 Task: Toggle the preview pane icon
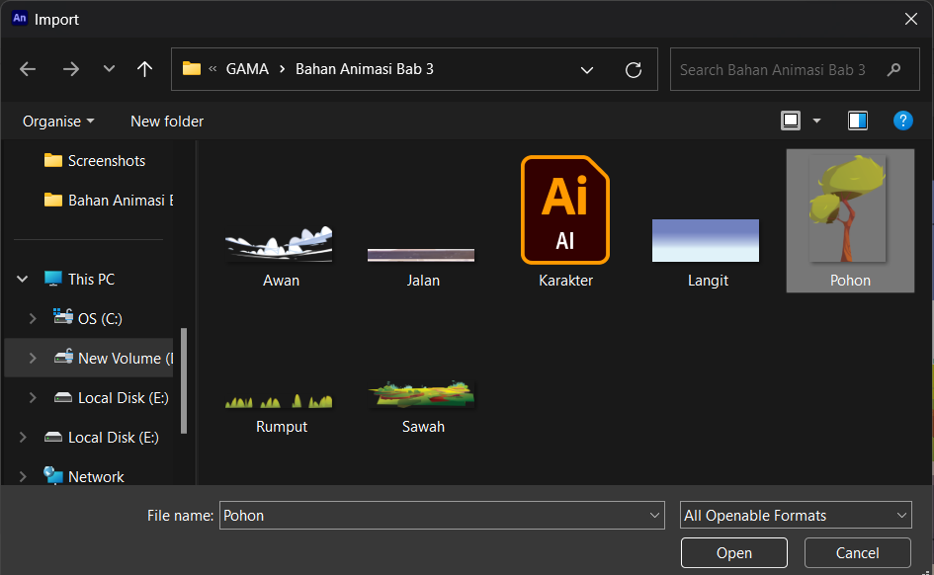click(858, 121)
